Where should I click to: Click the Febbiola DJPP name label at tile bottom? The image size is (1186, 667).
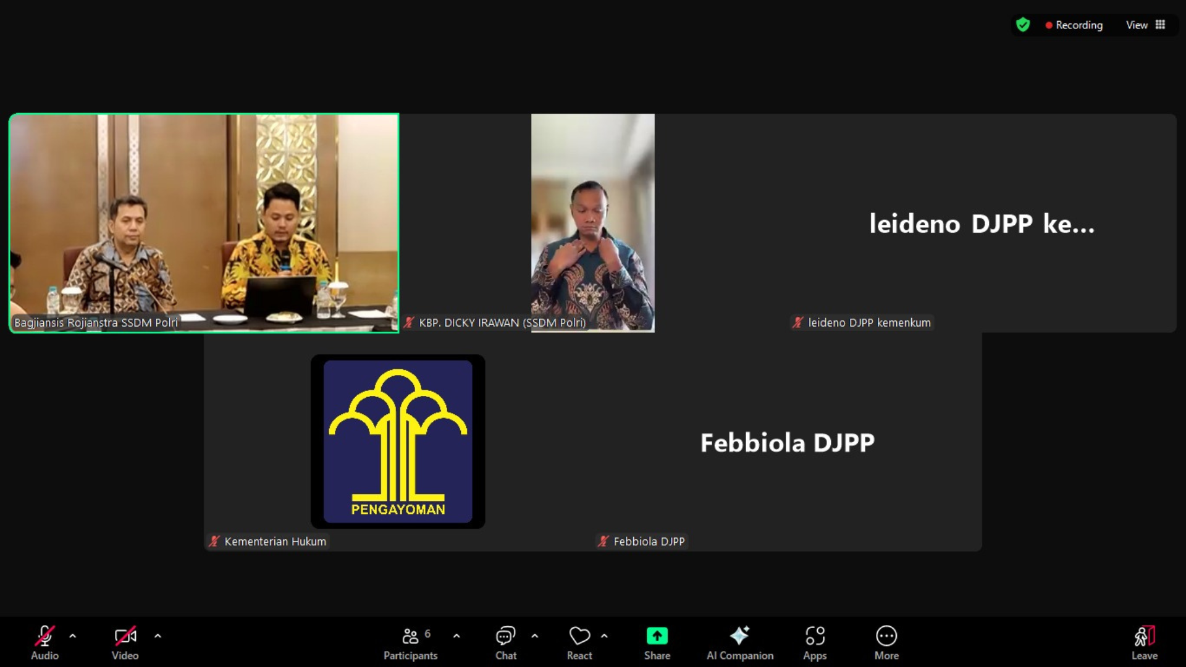click(x=649, y=542)
